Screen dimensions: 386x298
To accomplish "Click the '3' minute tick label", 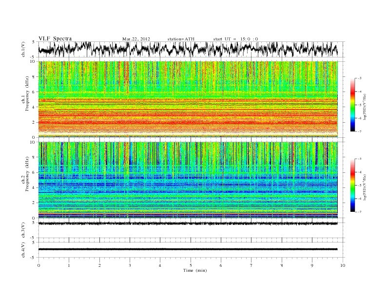I will 130,265.
